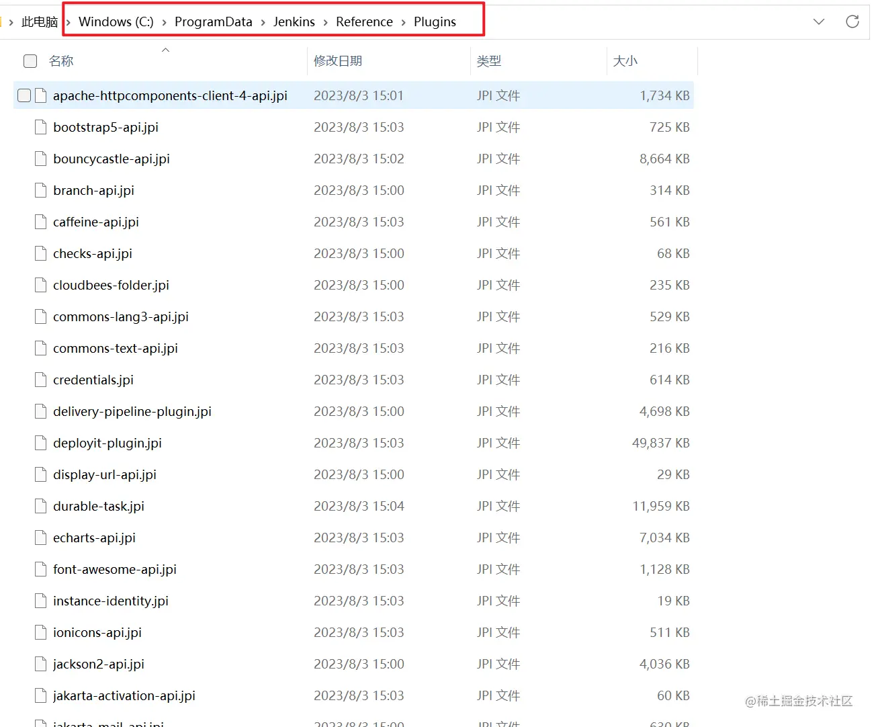Expand chevron after 此电脑 in breadcrumb

(69, 22)
